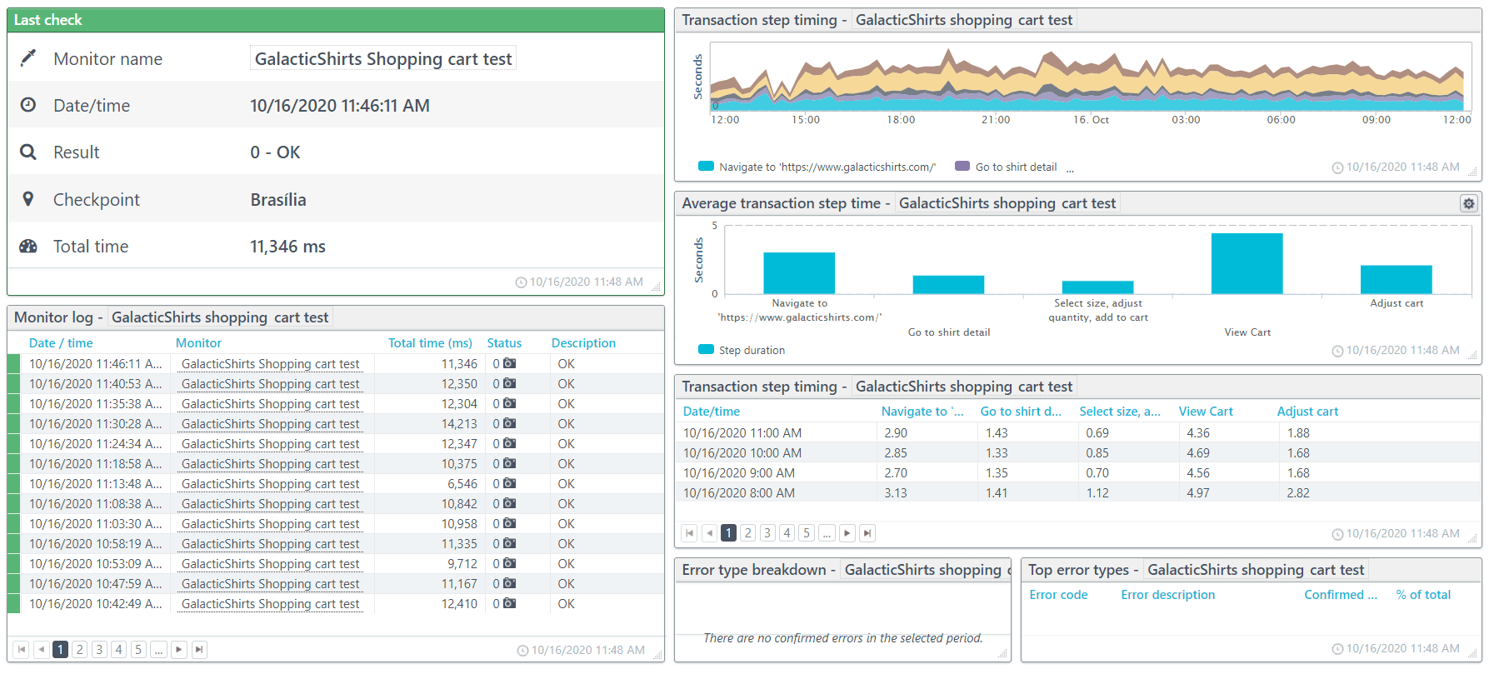
Task: Sort Monitor log by Status column
Action: pos(504,343)
